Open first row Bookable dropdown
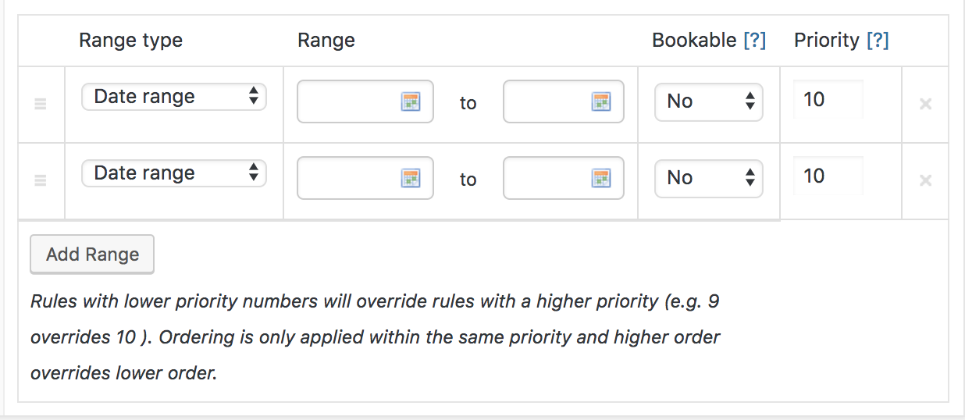This screenshot has height=420, width=965. pyautogui.click(x=709, y=101)
